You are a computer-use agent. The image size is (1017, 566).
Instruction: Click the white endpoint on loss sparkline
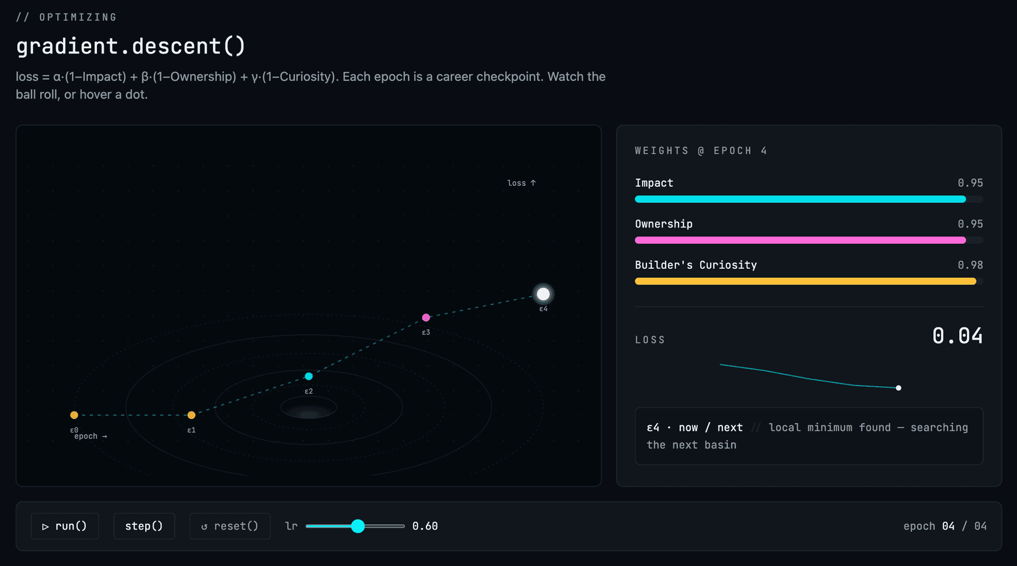[898, 388]
